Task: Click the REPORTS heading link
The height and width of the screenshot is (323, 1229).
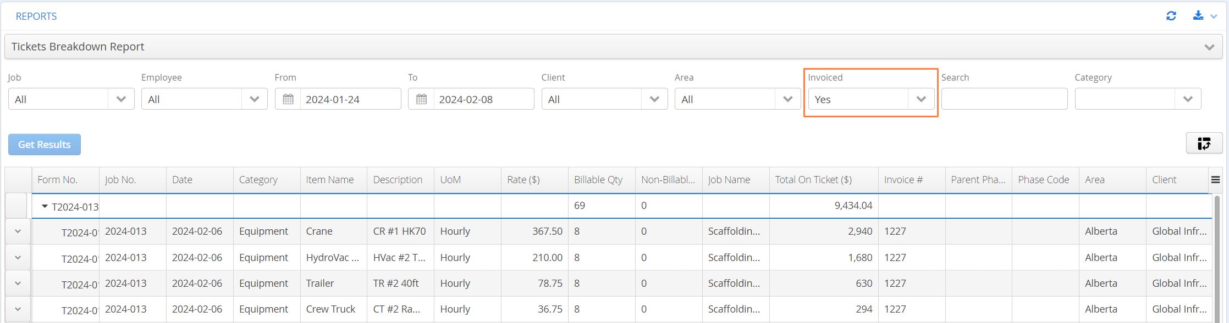Action: point(36,16)
